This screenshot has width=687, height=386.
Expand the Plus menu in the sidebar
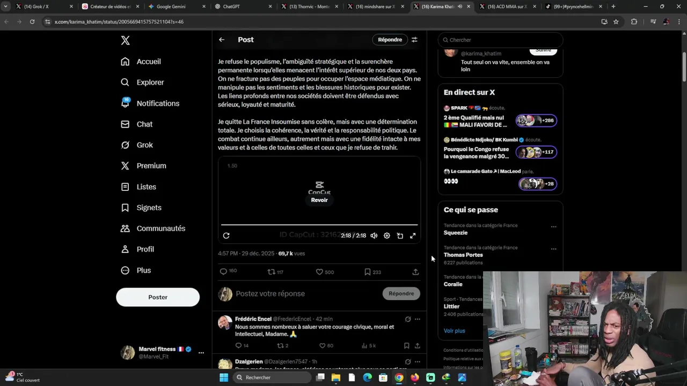pos(136,271)
